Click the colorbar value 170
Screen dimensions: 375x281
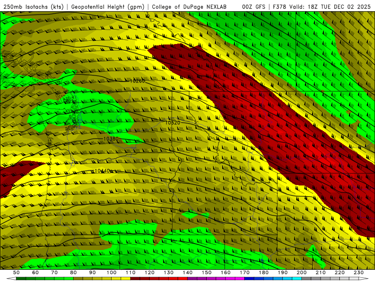tap(245, 273)
